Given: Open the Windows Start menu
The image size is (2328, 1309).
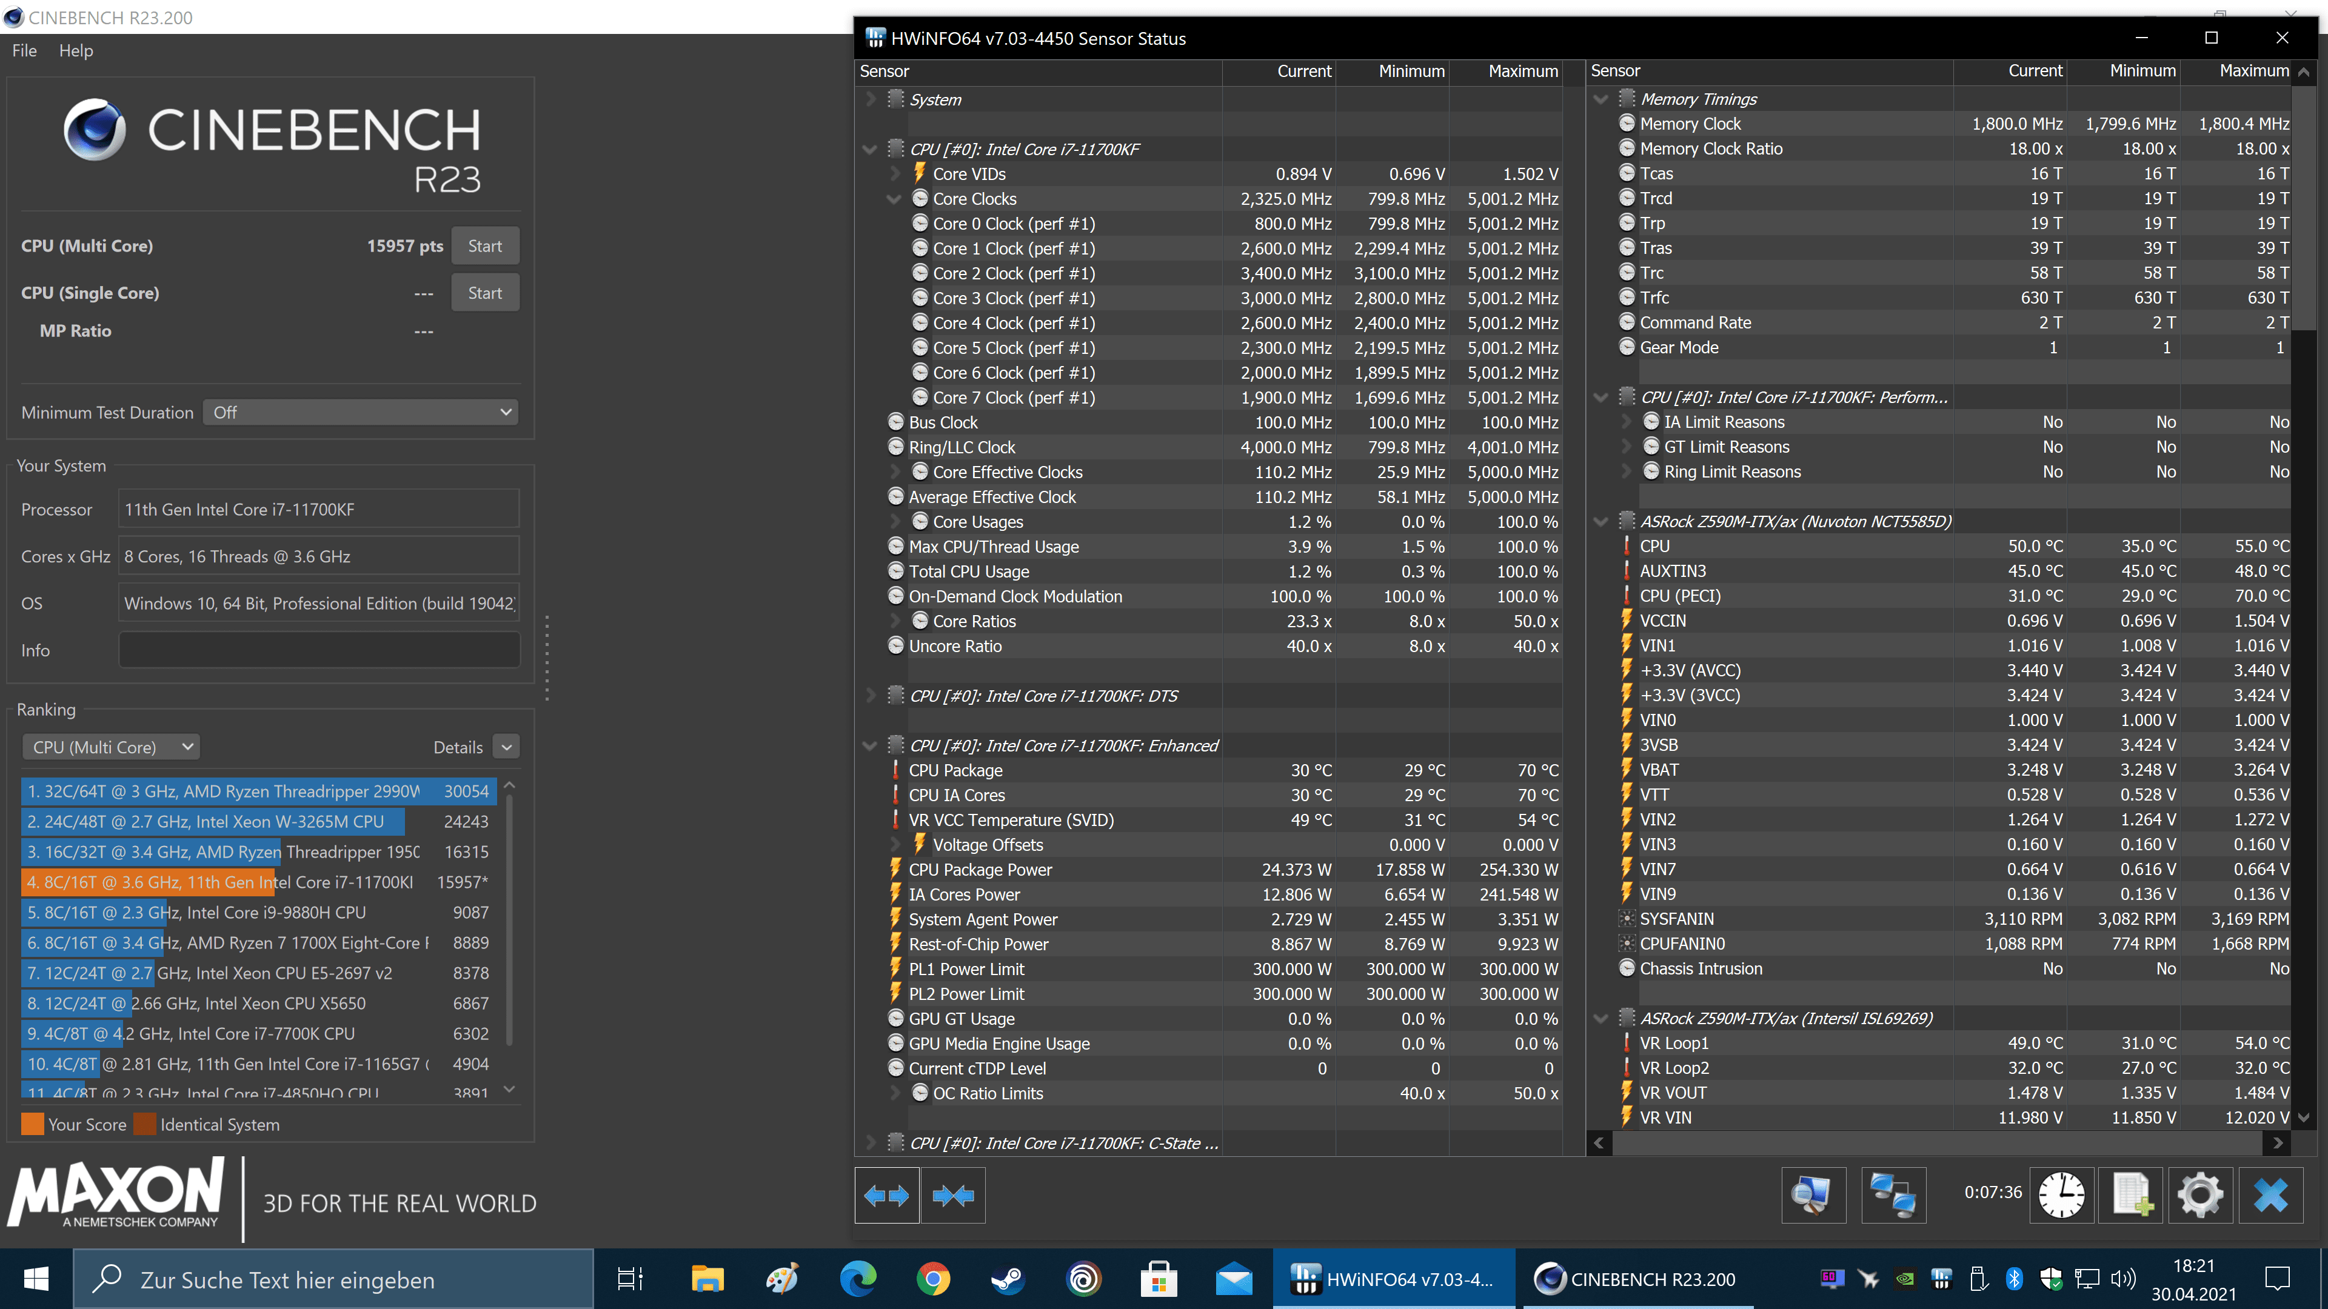Looking at the screenshot, I should [x=36, y=1279].
